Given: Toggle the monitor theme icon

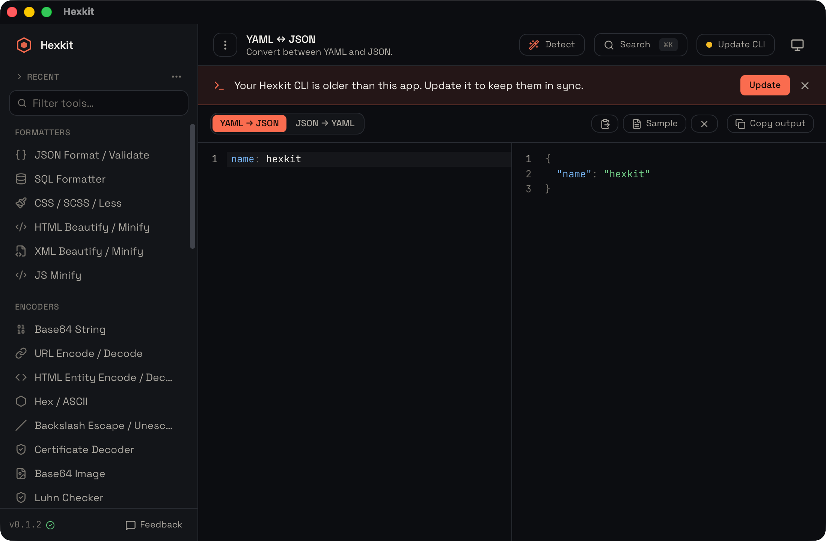Looking at the screenshot, I should point(797,45).
